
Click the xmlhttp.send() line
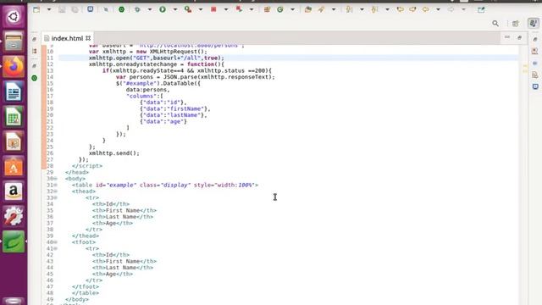[x=114, y=153]
